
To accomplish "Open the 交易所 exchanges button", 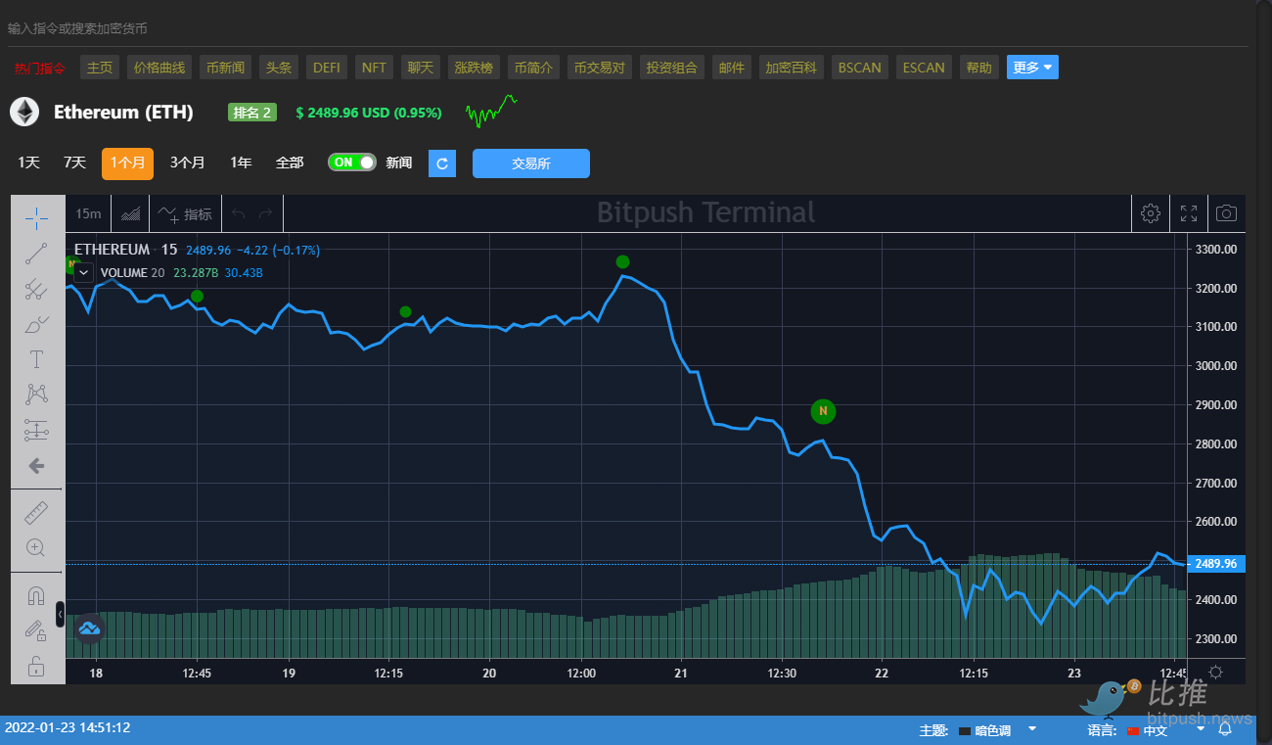I will tap(531, 163).
